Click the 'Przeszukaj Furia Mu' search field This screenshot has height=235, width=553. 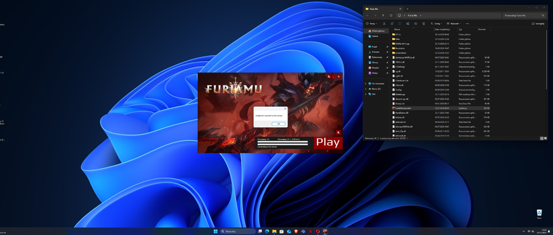524,15
